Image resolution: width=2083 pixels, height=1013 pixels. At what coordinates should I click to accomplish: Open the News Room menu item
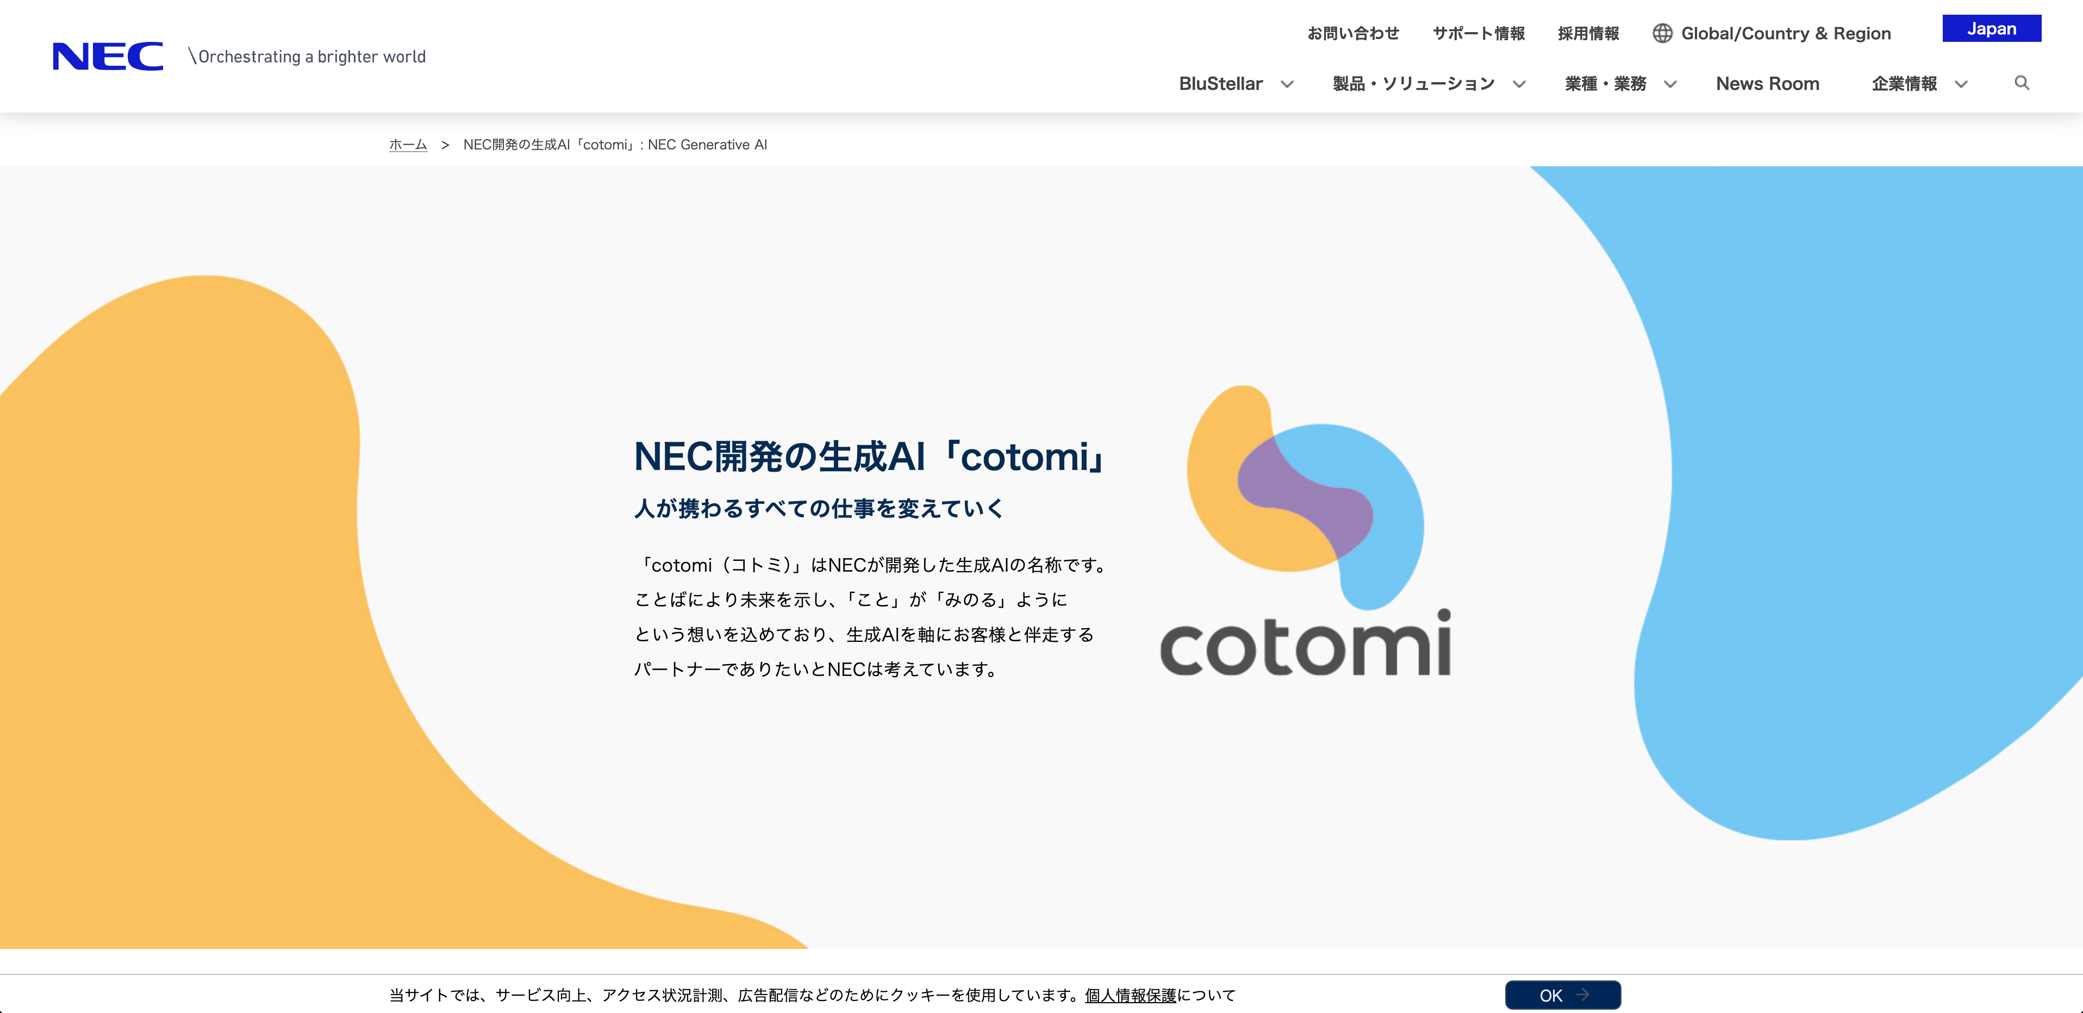[x=1768, y=84]
